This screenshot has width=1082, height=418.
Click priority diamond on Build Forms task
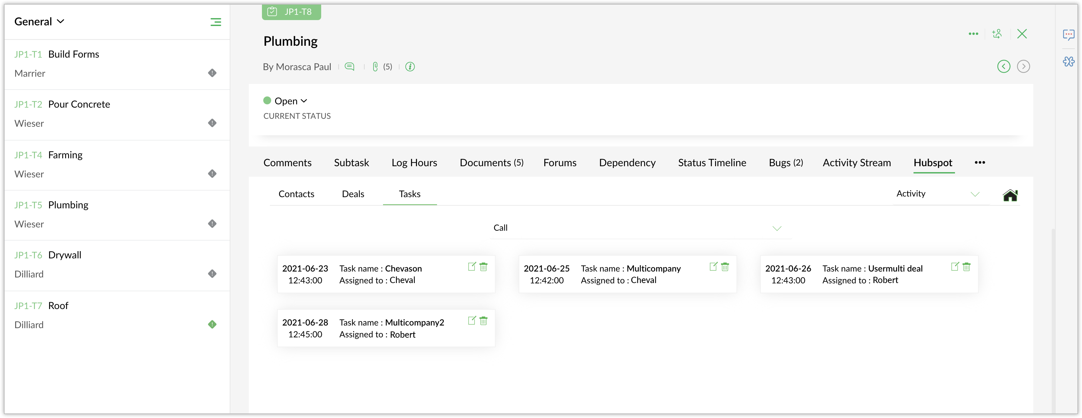click(x=212, y=73)
